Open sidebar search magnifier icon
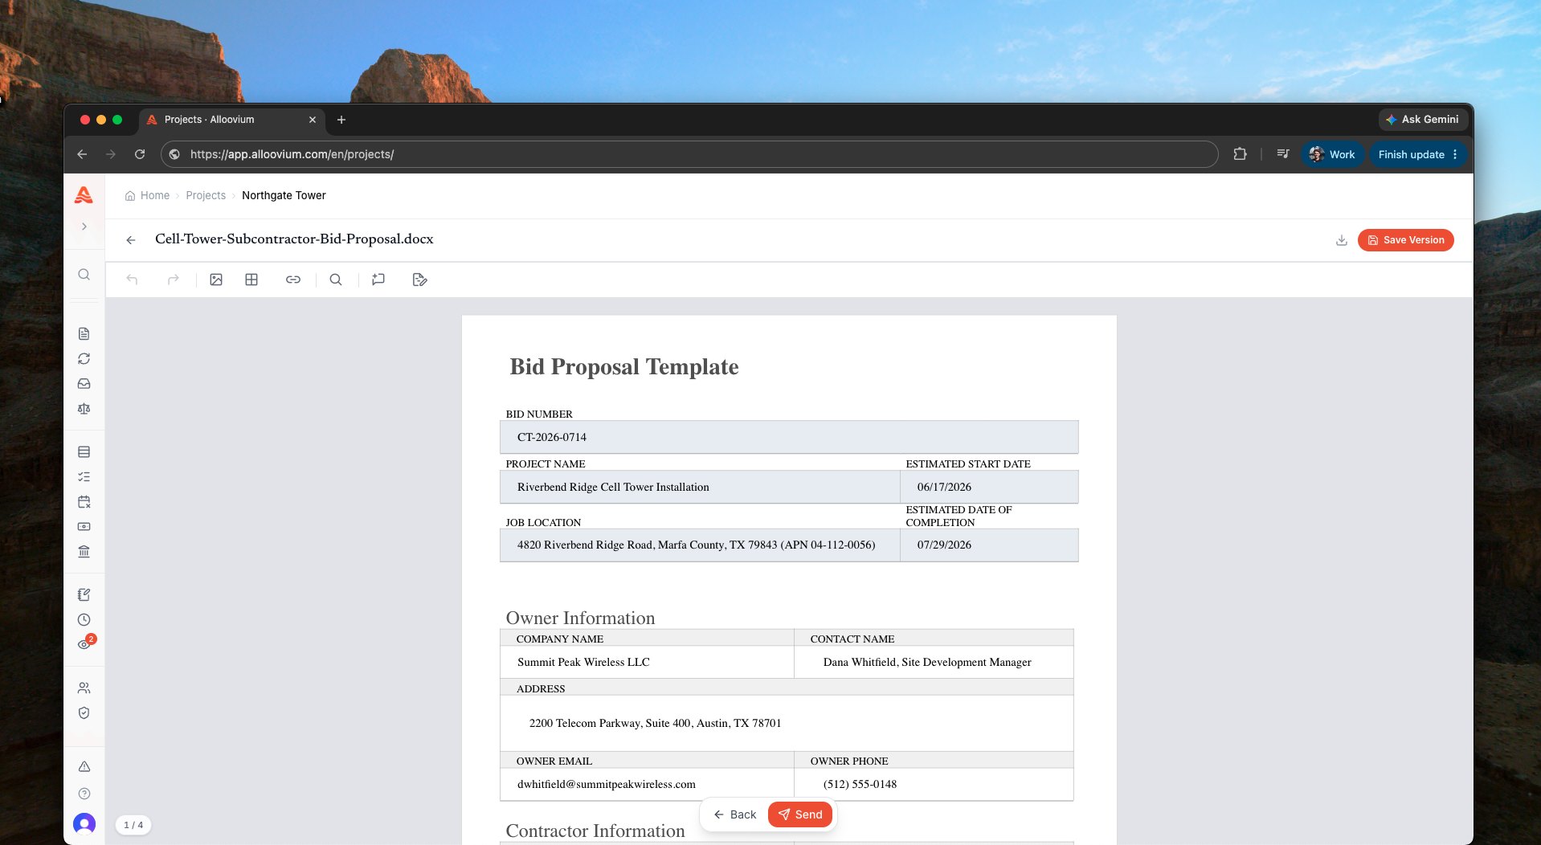This screenshot has height=845, width=1541. click(x=84, y=275)
